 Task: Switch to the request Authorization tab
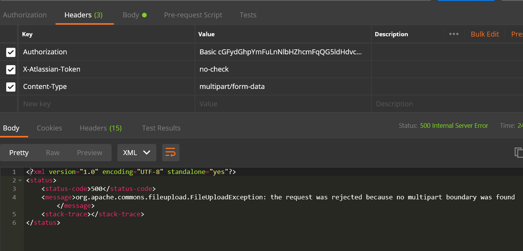pos(25,15)
